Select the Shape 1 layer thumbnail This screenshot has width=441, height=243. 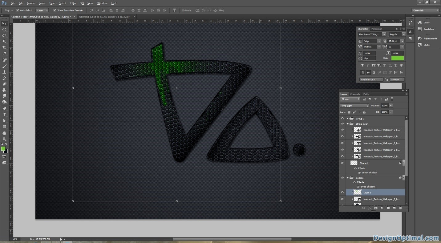[x=354, y=163]
